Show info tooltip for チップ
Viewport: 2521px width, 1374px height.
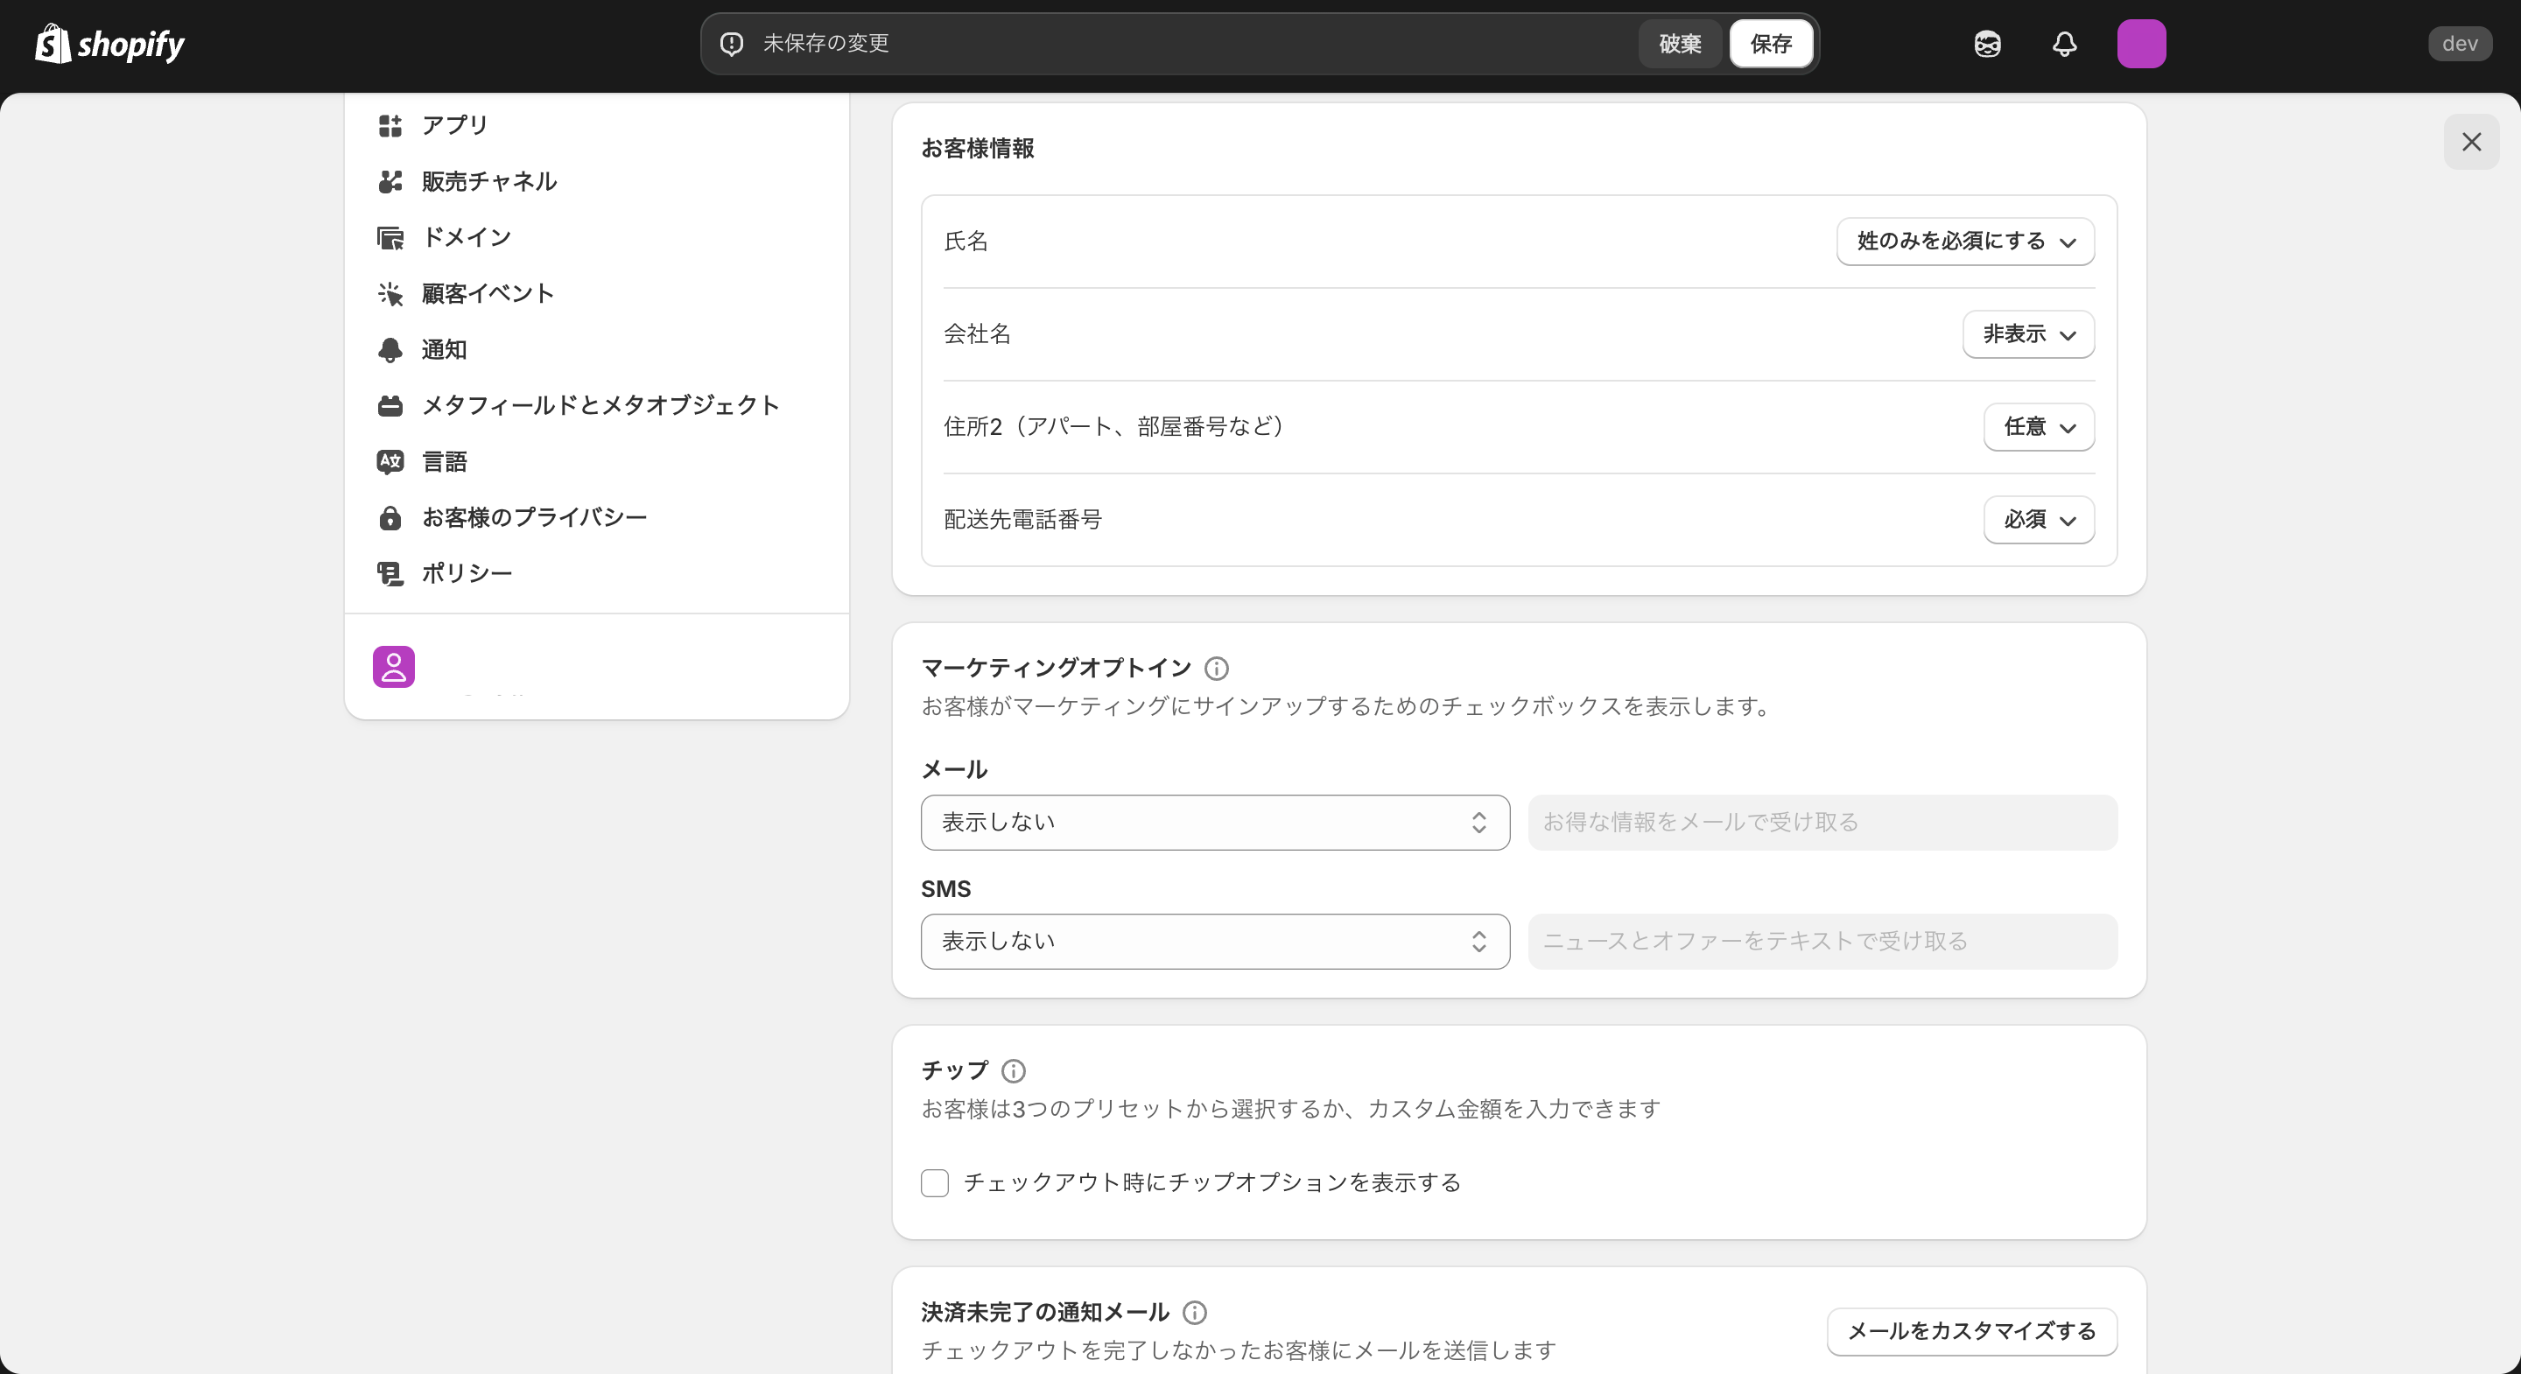(1014, 1070)
